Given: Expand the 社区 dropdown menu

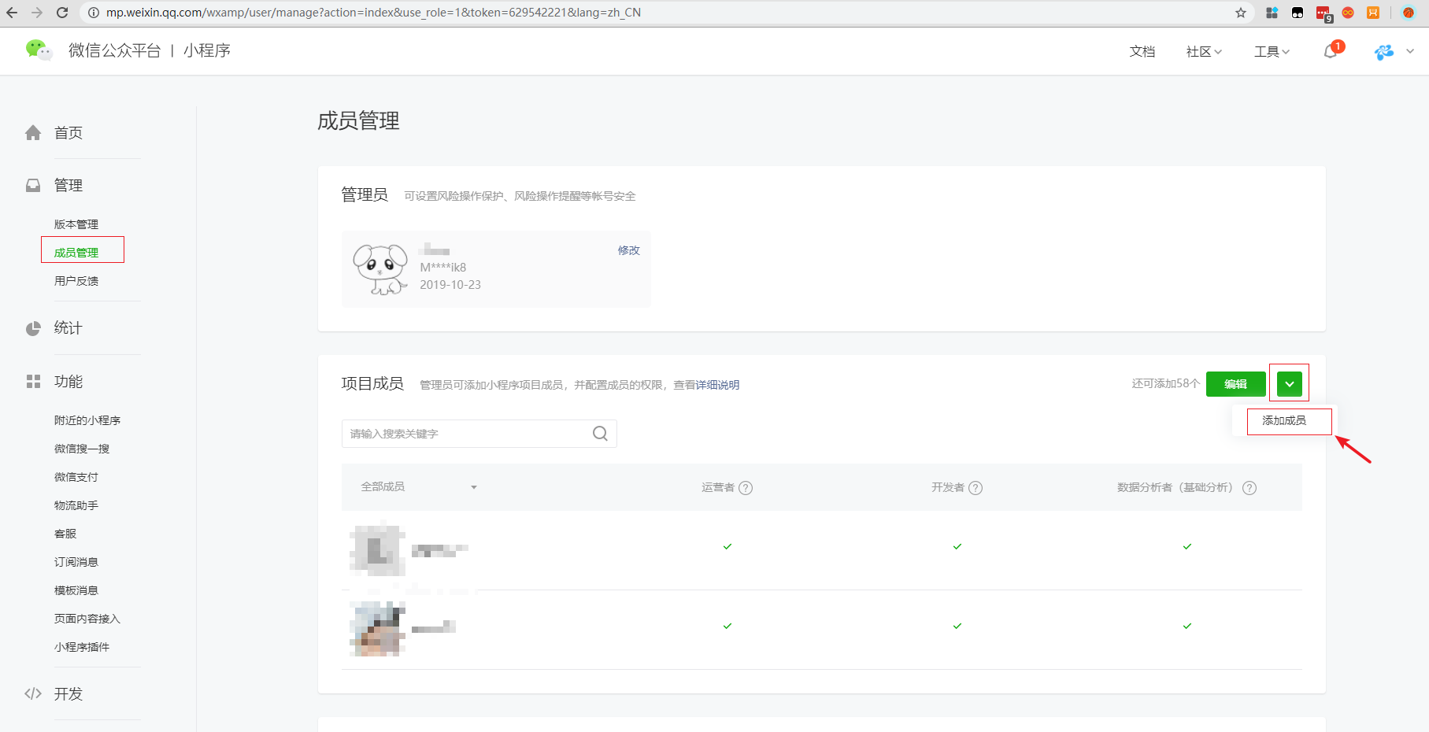Looking at the screenshot, I should pos(1204,52).
